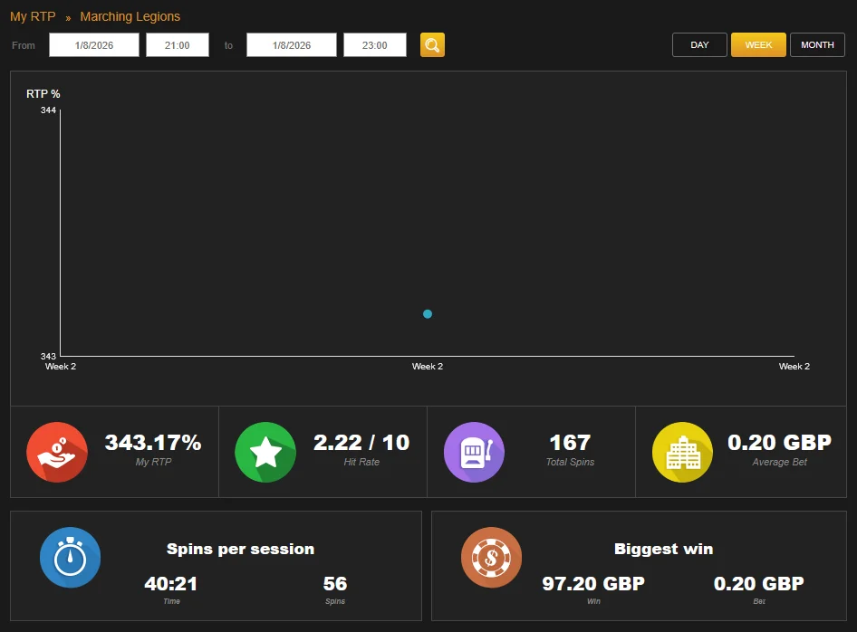Click the 40:21 session time value
This screenshot has width=857, height=632.
coord(171,583)
